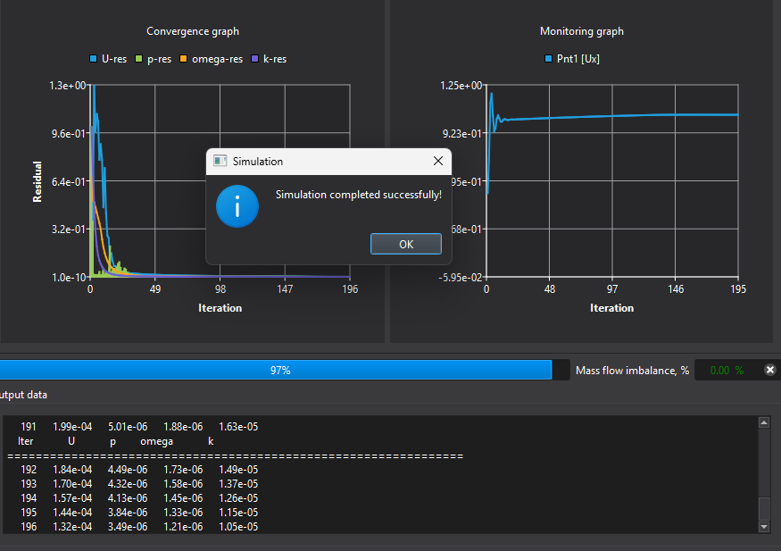Click the output log's scrollbar thumb

[x=763, y=509]
